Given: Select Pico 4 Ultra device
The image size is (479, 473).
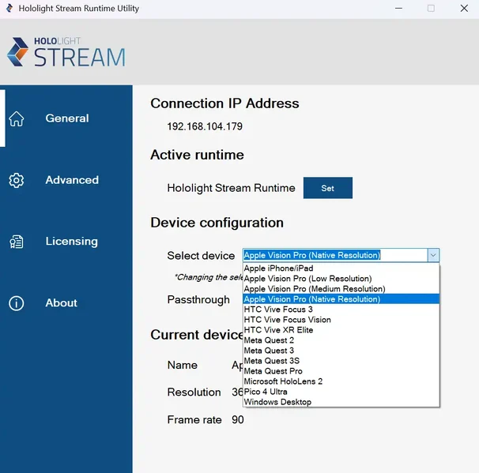Looking at the screenshot, I should coord(341,392).
